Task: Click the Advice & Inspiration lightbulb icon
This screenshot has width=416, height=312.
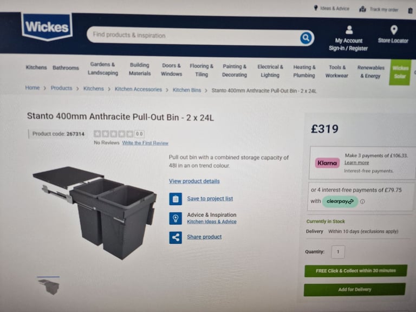Action: click(x=175, y=218)
